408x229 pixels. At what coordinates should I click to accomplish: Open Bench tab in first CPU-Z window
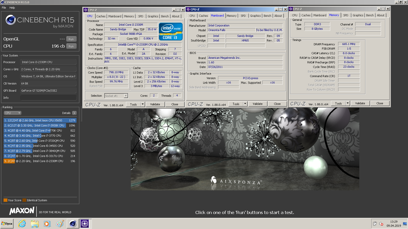click(165, 16)
